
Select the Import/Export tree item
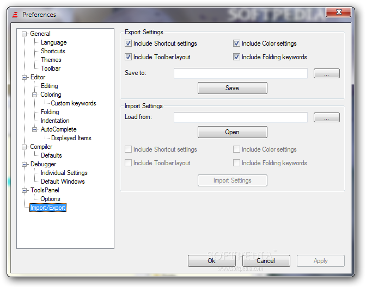48,208
